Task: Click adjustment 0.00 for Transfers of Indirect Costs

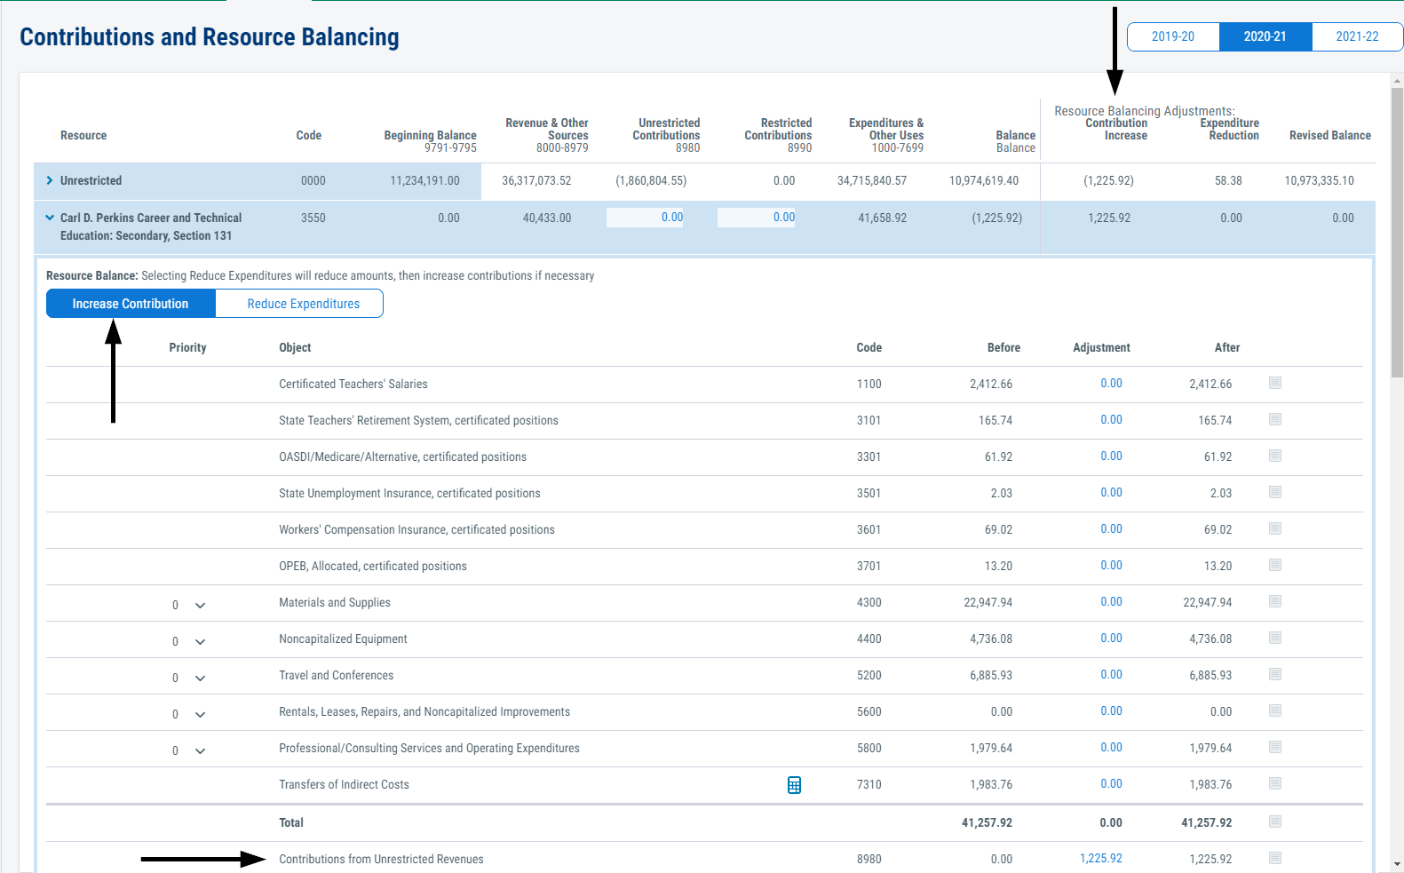Action: (x=1111, y=784)
